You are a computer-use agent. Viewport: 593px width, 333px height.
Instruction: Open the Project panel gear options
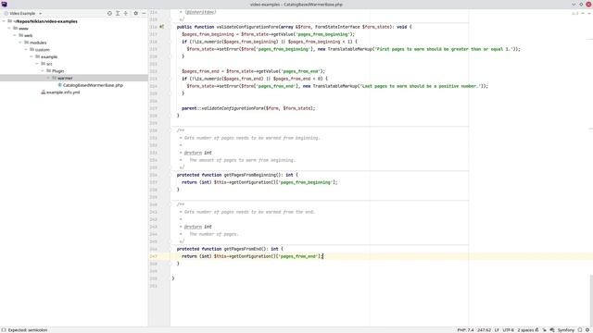click(x=136, y=13)
